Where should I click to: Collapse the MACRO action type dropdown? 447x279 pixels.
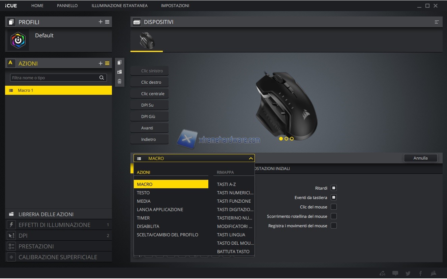[250, 158]
